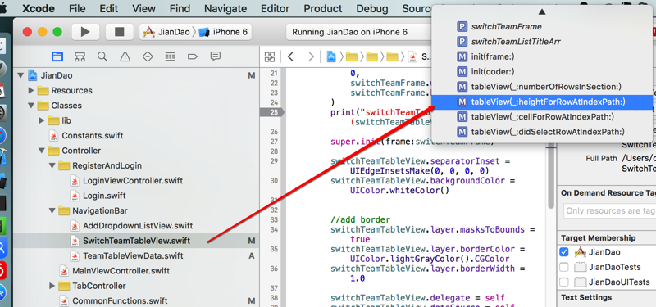This screenshot has height=307, width=656.
Task: Open the Project navigator folder icon
Action: pos(57,56)
